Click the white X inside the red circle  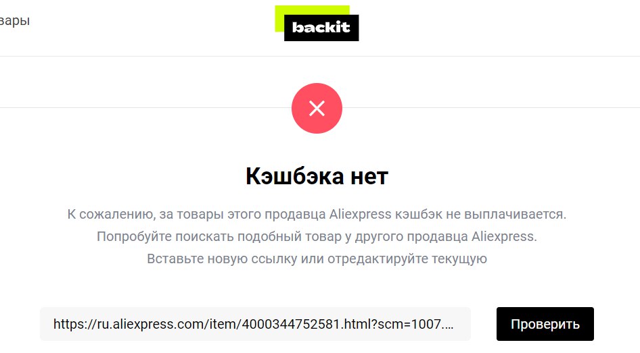pos(317,108)
